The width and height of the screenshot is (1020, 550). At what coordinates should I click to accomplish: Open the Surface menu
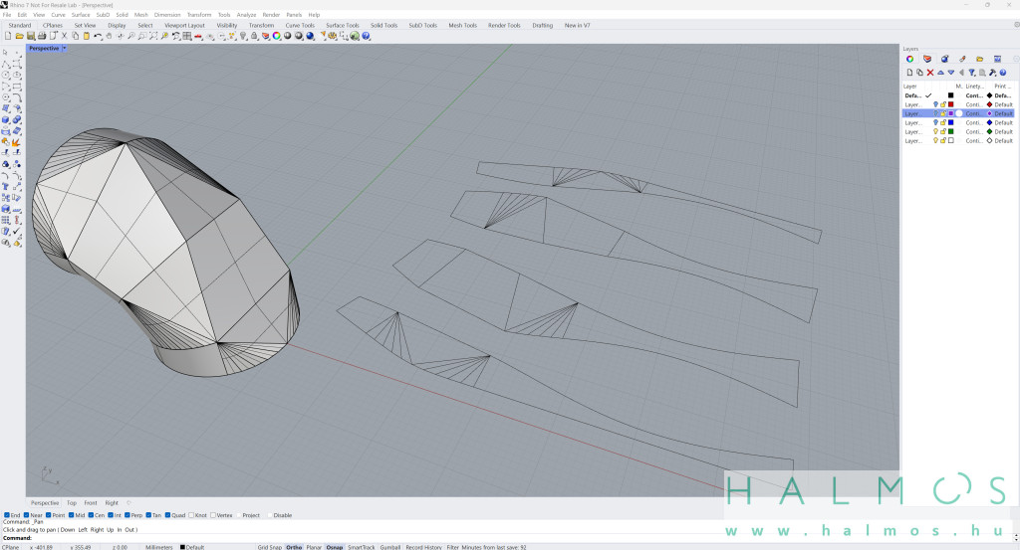pyautogui.click(x=81, y=15)
